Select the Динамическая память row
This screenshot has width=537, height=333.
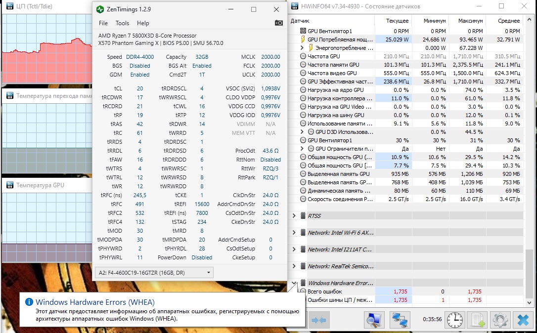[x=406, y=191]
